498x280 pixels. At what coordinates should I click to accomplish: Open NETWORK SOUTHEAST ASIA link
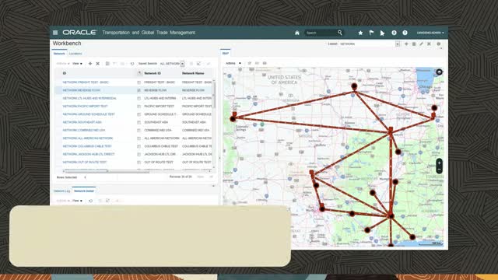point(82,122)
